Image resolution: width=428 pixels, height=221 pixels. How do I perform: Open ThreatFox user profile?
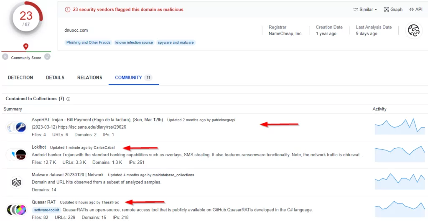(110, 202)
